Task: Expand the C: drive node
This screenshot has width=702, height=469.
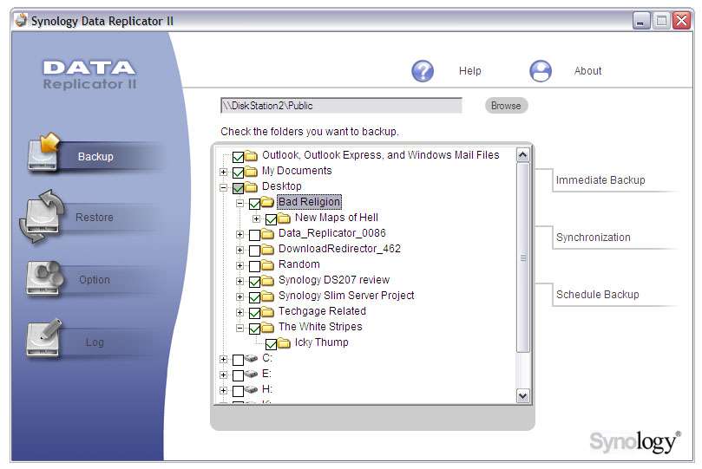Action: 223,360
